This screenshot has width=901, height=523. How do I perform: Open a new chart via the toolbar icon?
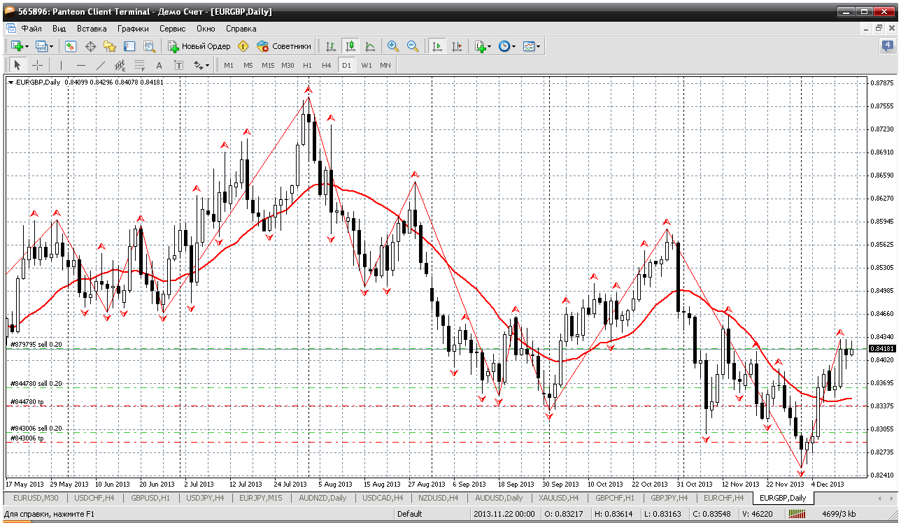[17, 46]
